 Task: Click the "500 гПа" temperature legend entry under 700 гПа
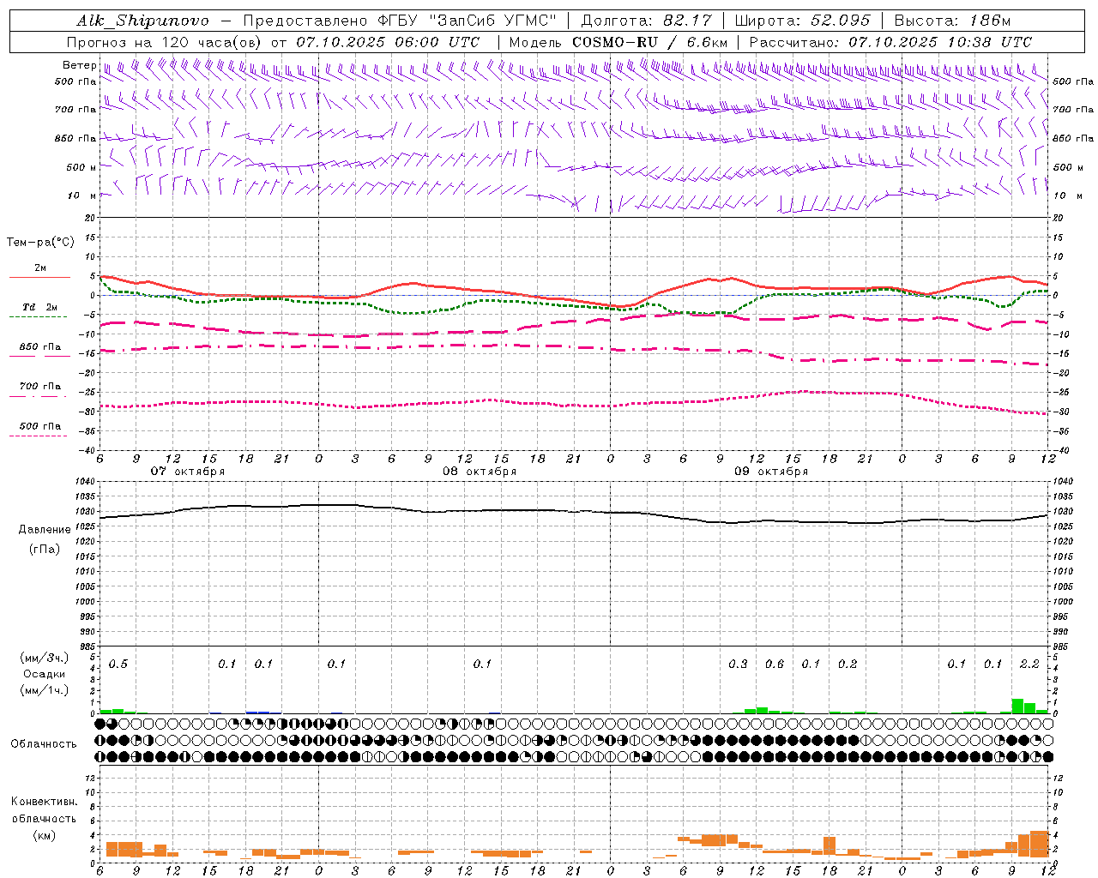pos(40,426)
